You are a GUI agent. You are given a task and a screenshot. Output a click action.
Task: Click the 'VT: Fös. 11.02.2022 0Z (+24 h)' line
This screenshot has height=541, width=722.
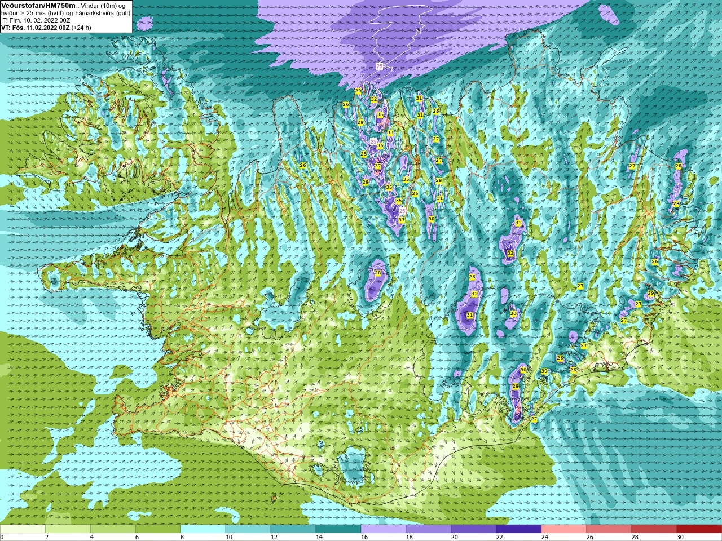click(46, 27)
